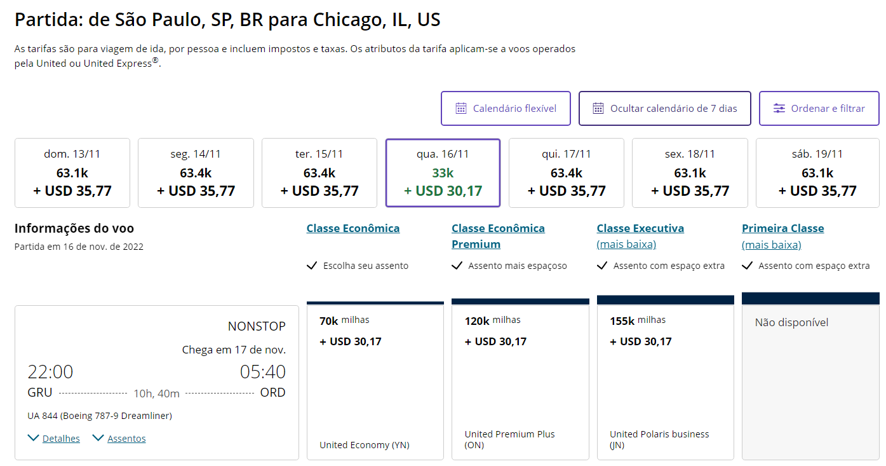
Task: Open the Classe Executiva mais baixa link
Action: point(640,236)
